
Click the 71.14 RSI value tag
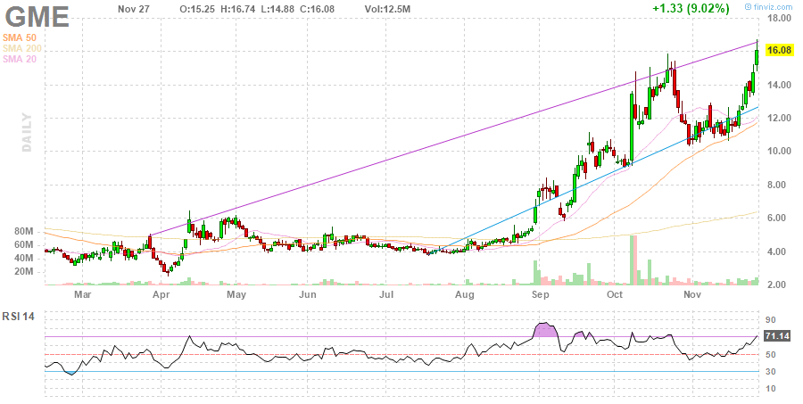point(778,335)
